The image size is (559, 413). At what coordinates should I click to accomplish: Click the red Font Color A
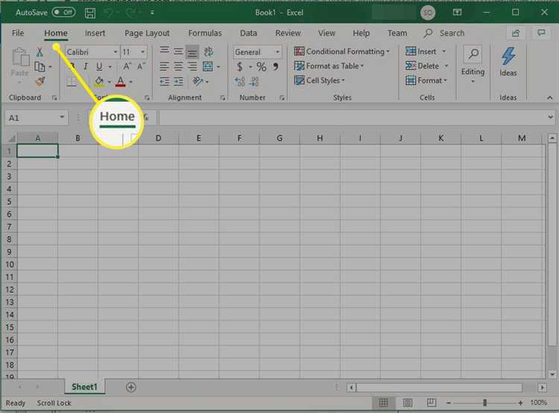click(x=121, y=82)
